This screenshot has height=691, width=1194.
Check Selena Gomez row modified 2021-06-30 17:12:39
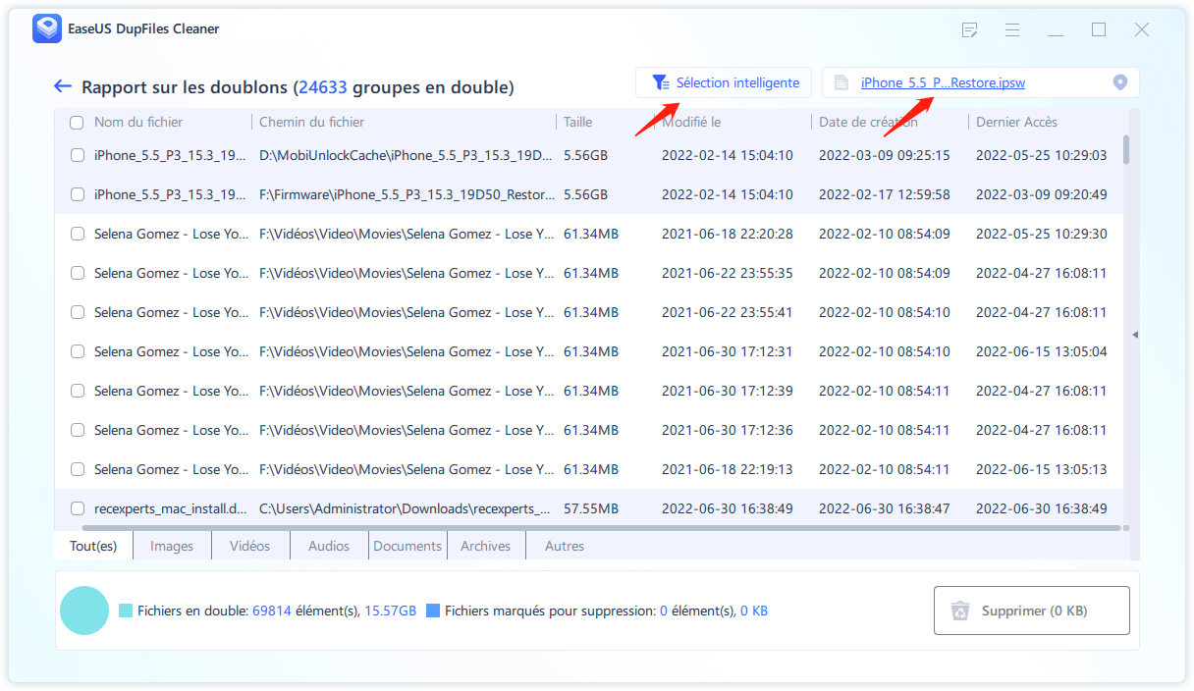point(77,391)
